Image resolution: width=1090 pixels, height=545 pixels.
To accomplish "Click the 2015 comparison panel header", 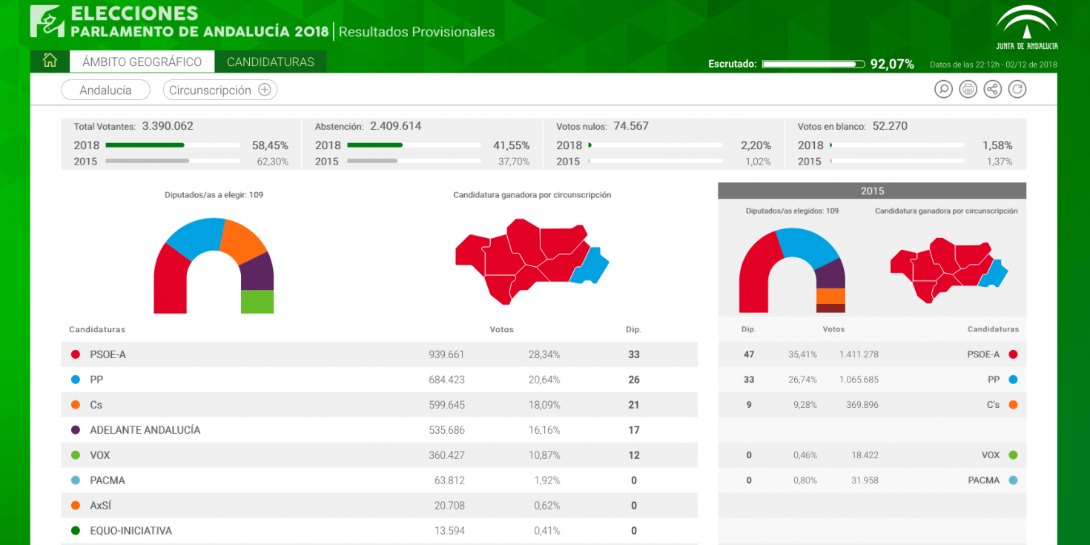I will tap(871, 191).
